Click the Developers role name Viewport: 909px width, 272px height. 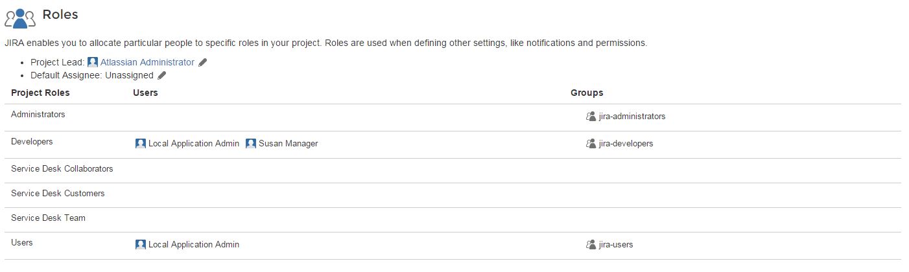point(32,141)
